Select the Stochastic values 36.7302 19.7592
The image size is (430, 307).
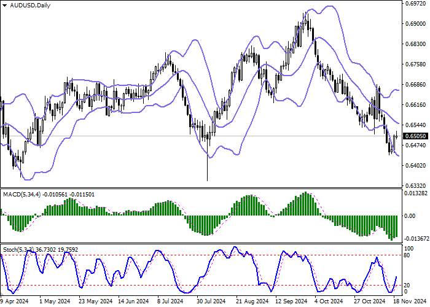pos(57,250)
